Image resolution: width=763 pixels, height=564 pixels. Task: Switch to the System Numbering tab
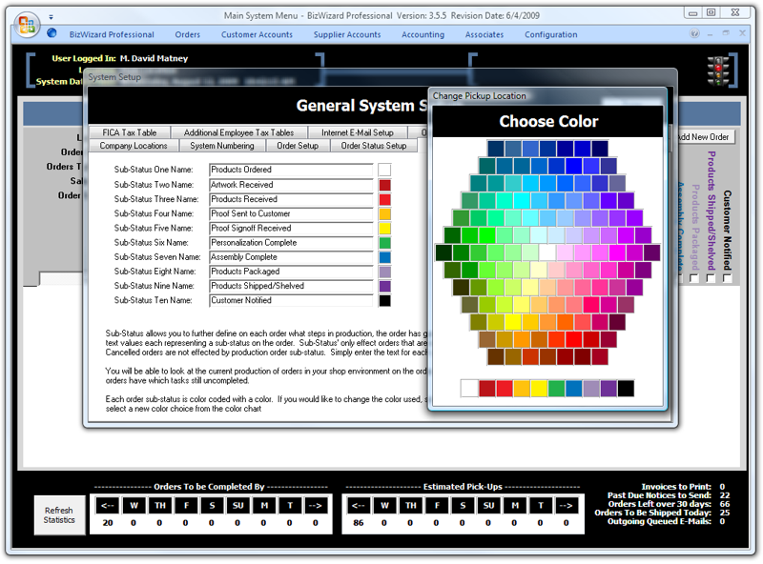pos(222,146)
